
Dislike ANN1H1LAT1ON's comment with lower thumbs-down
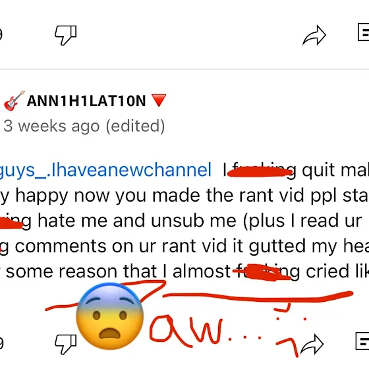(66, 344)
